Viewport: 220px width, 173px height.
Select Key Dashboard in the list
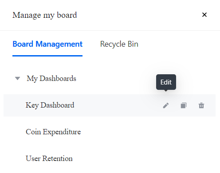pyautogui.click(x=50, y=105)
